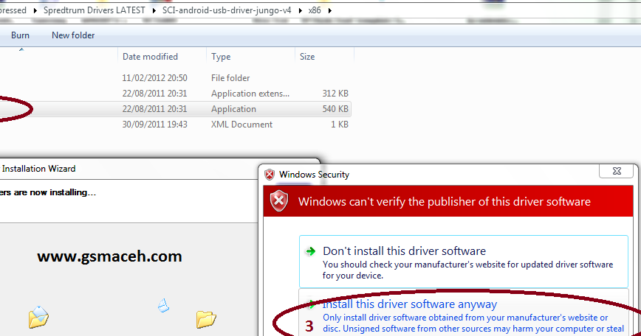The image size is (641, 336).
Task: Open the Spredtrum Drivers LATEST breadcrumb
Action: click(94, 10)
